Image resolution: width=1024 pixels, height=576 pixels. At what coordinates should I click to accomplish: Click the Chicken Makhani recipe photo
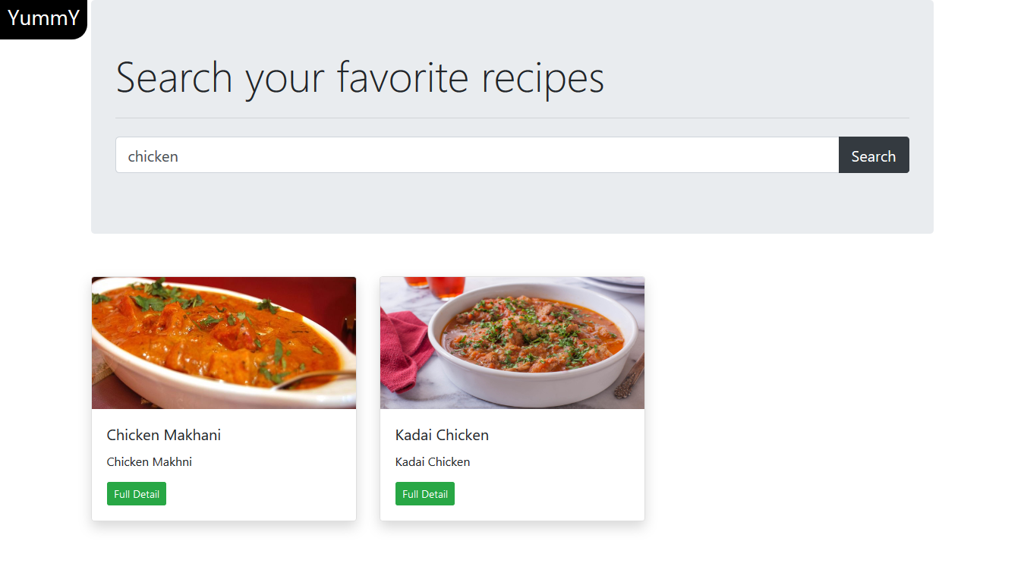pyautogui.click(x=223, y=342)
